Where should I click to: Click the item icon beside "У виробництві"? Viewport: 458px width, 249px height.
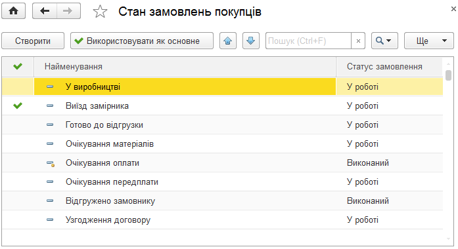pos(50,86)
